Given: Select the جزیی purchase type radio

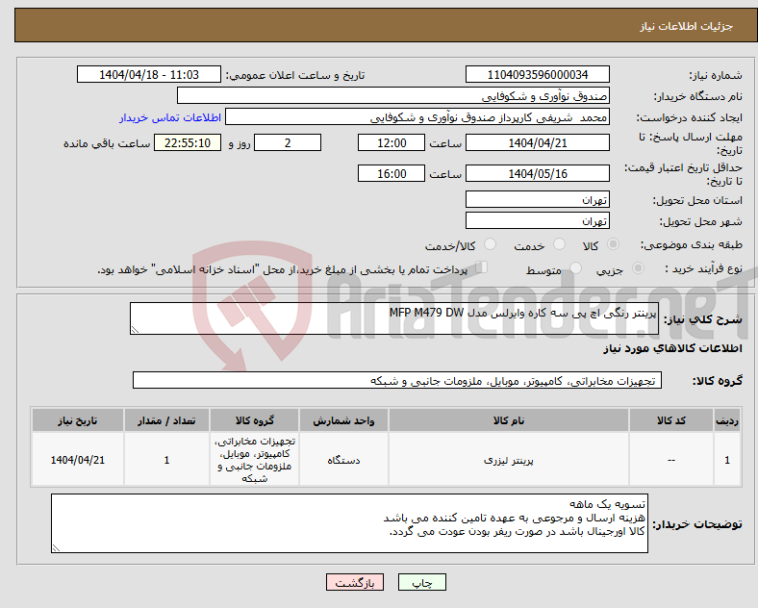Looking at the screenshot, I should click(638, 267).
